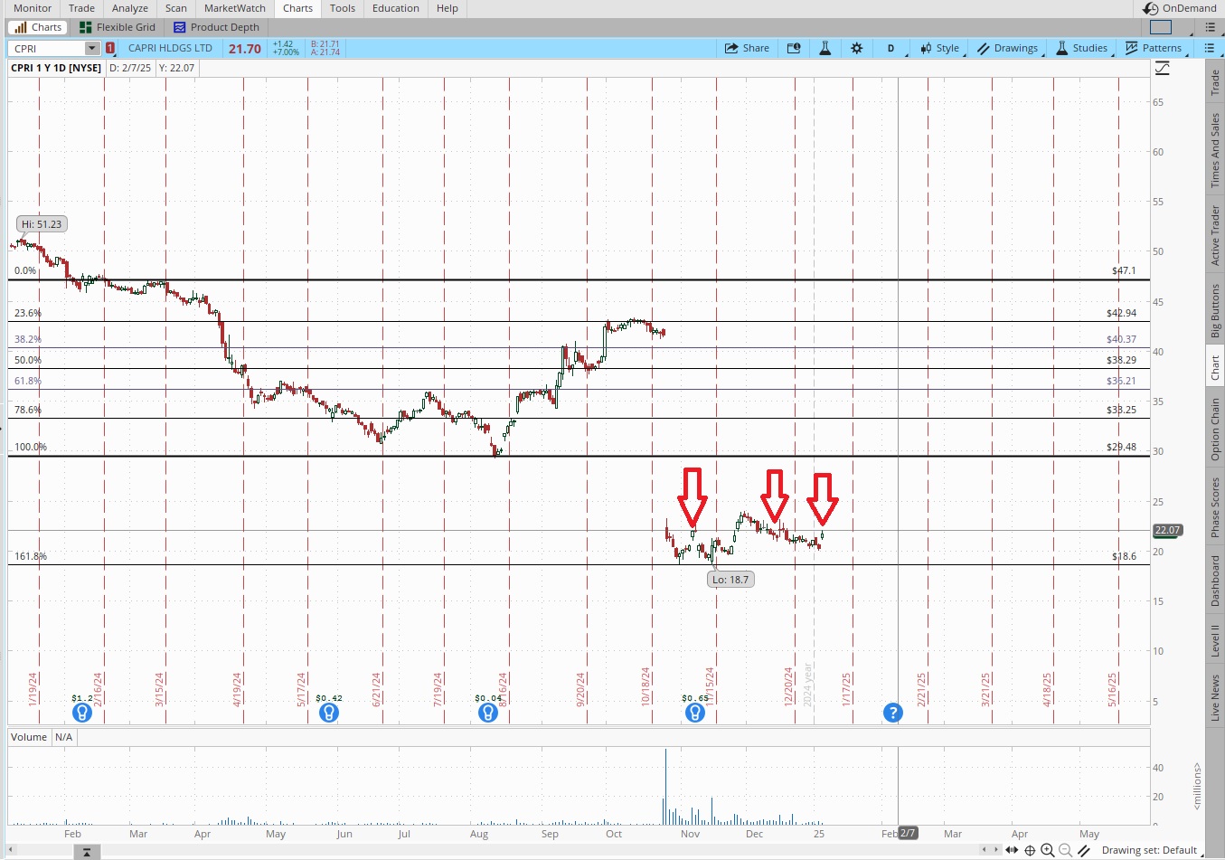Click the 2/7 date marker
Viewport: 1225px width, 860px height.
coord(908,833)
